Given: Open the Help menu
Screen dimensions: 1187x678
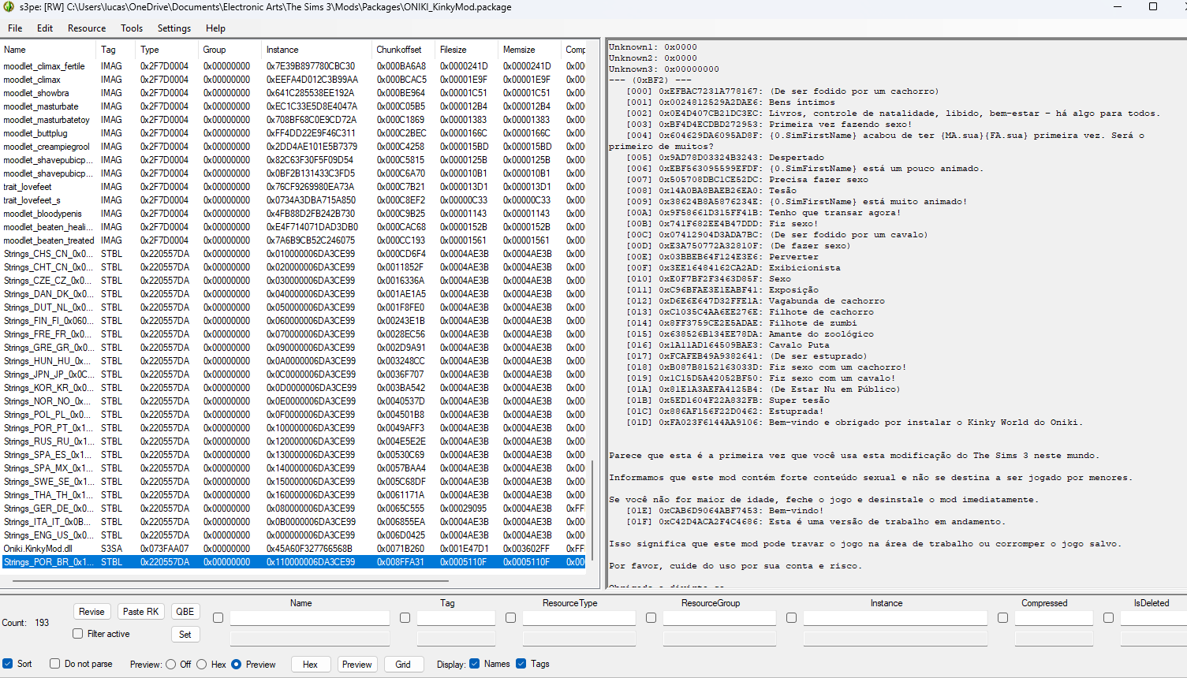Looking at the screenshot, I should click(x=215, y=28).
